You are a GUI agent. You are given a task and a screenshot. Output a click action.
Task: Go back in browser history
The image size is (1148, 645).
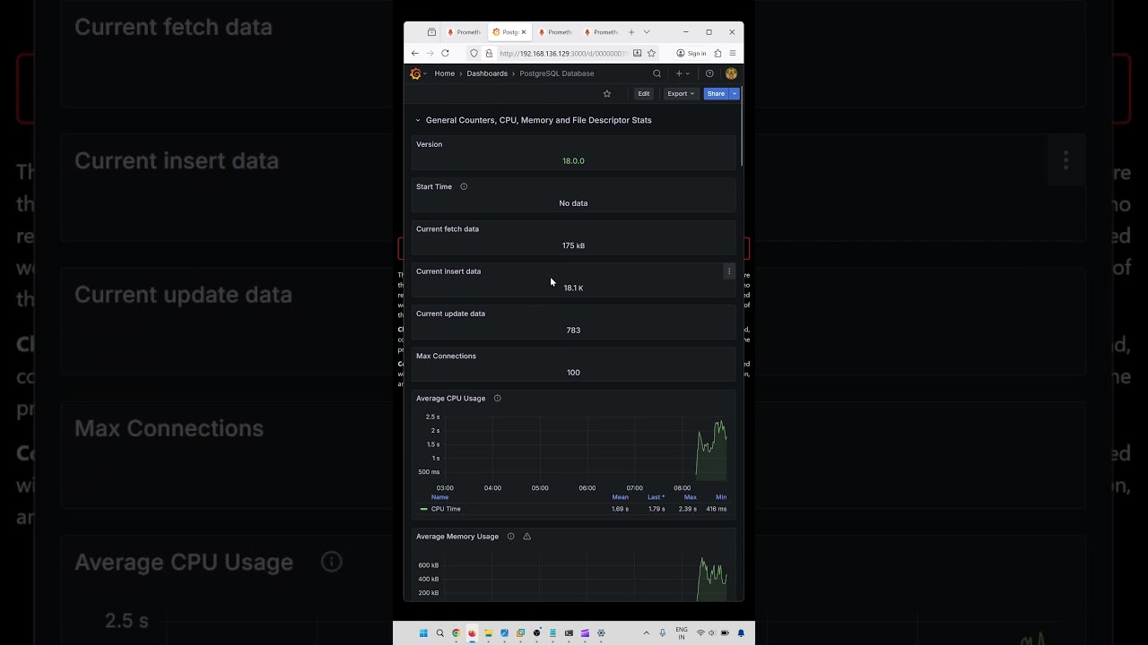pyautogui.click(x=414, y=53)
